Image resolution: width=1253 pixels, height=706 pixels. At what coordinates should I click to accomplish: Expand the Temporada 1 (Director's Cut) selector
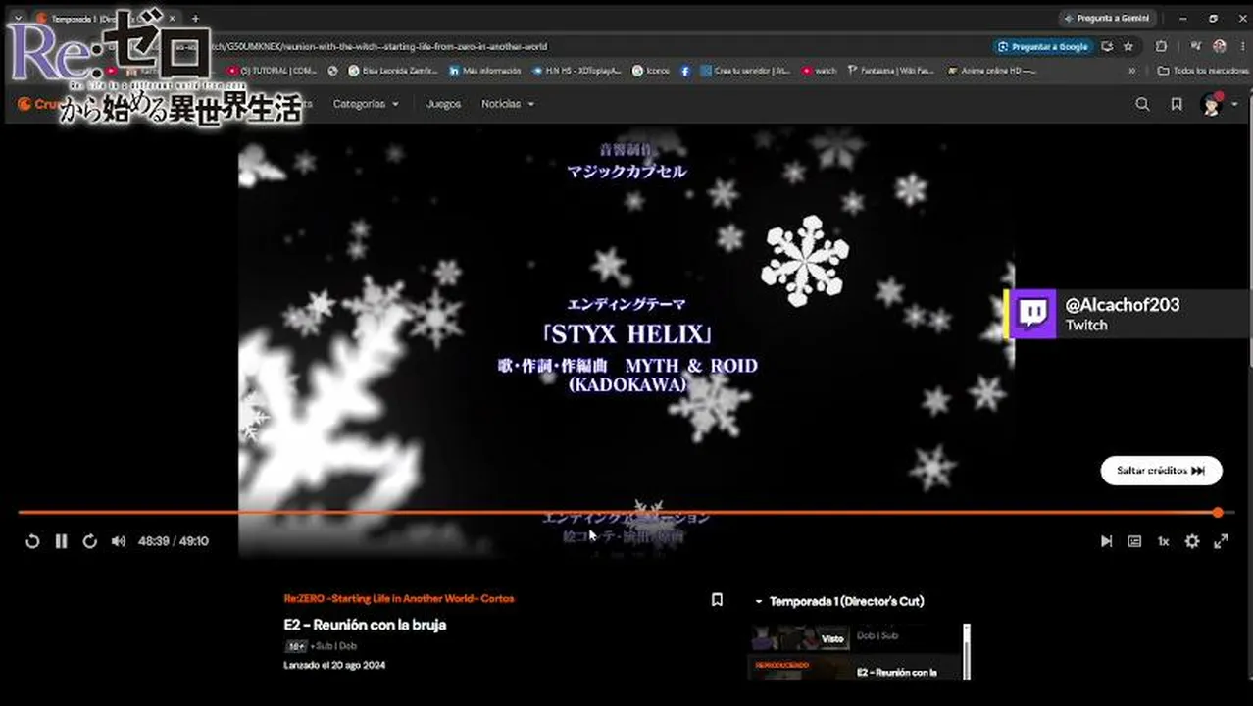click(x=839, y=601)
